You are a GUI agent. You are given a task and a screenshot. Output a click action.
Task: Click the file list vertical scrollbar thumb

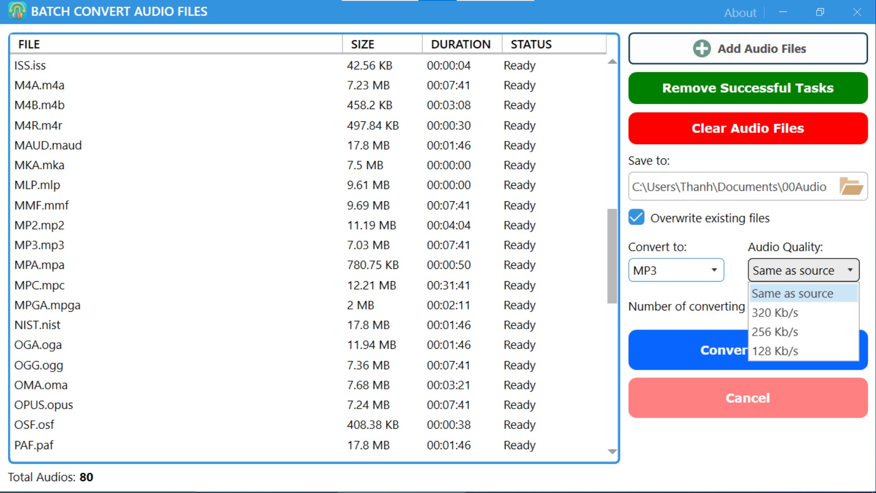tap(612, 256)
